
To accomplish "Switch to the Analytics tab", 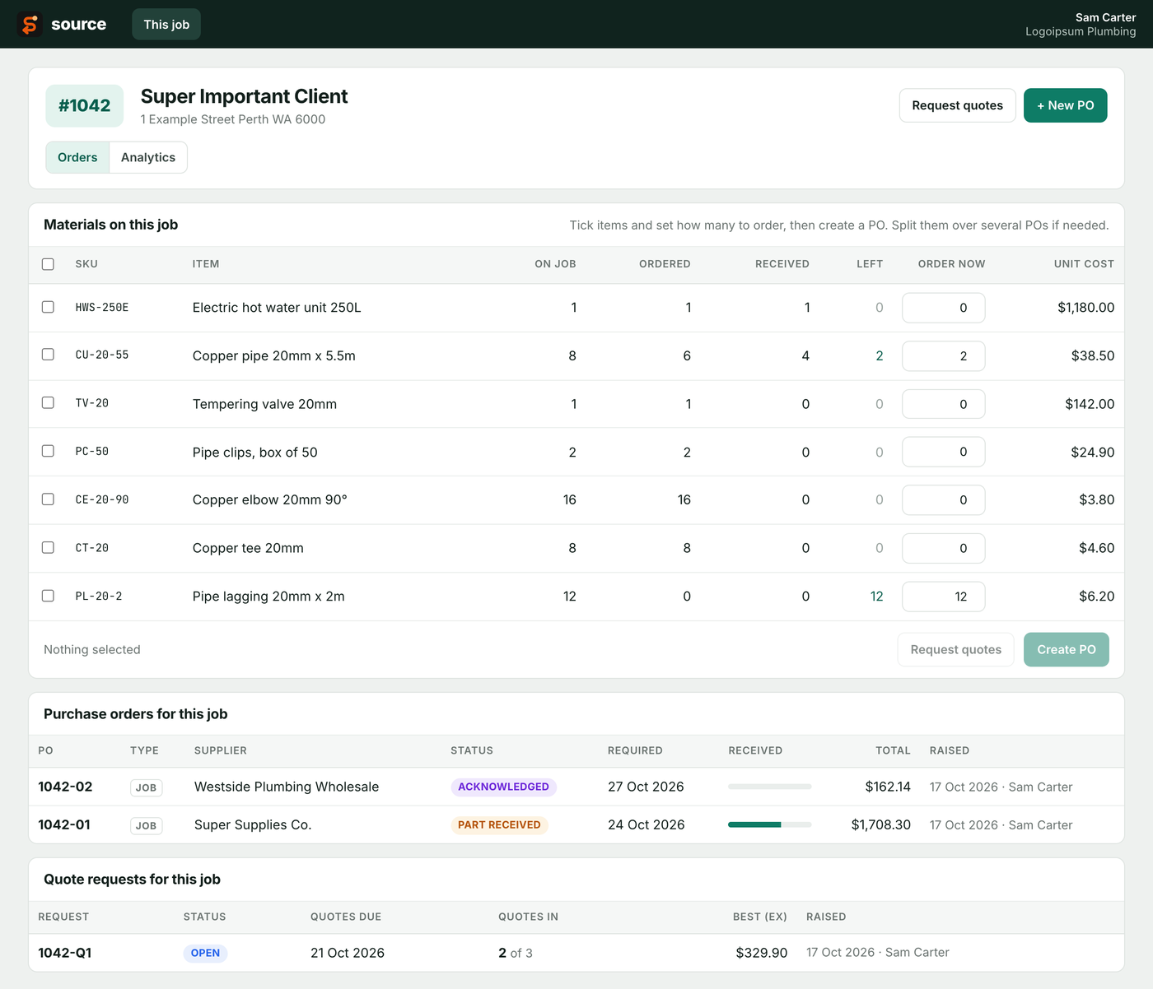I will click(x=148, y=157).
